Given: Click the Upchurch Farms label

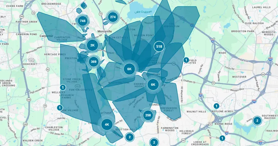Looking at the screenshot, I should (x=66, y=96).
